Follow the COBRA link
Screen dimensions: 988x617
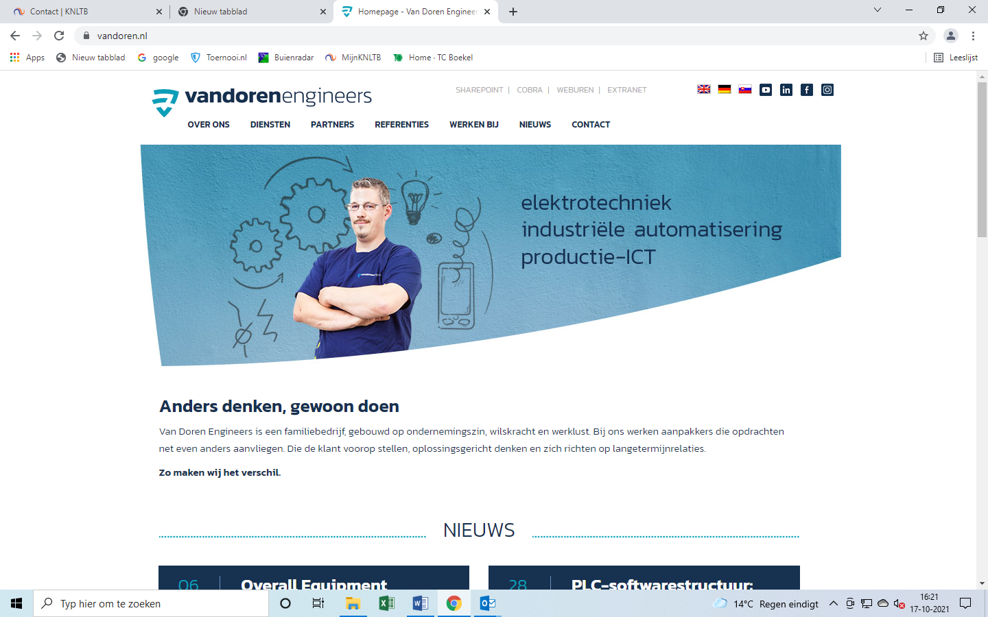(530, 90)
